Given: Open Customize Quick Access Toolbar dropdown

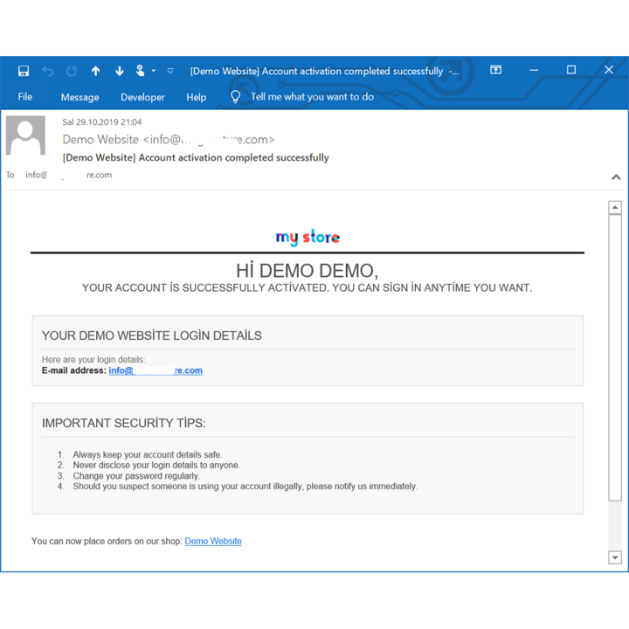Looking at the screenshot, I should coord(170,71).
